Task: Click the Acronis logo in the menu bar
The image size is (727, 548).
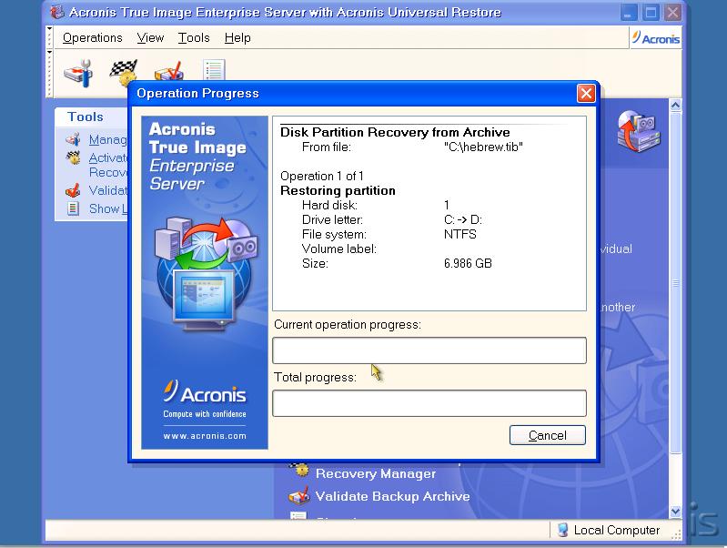Action: tap(655, 37)
